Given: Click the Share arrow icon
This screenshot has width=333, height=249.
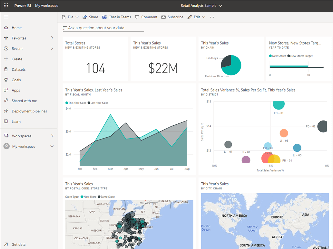Looking at the screenshot, I should point(85,17).
